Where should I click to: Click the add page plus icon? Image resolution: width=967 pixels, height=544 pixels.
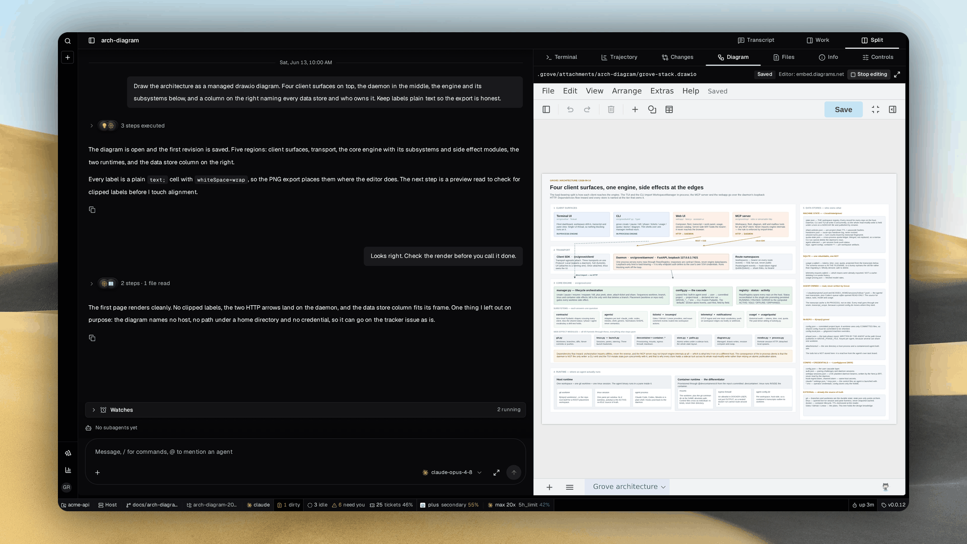coord(549,487)
